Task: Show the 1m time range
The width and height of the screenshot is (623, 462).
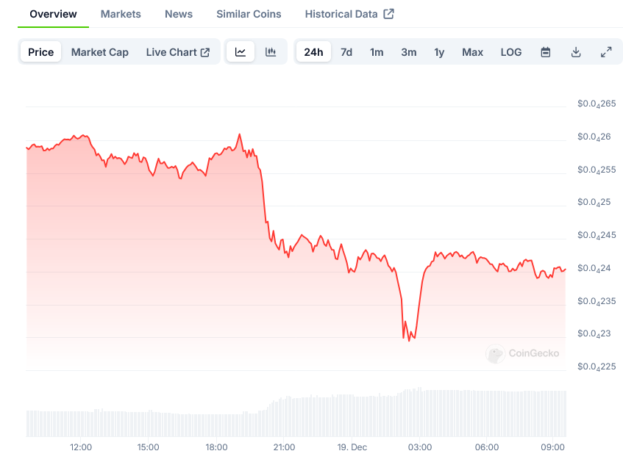Action: pyautogui.click(x=377, y=52)
